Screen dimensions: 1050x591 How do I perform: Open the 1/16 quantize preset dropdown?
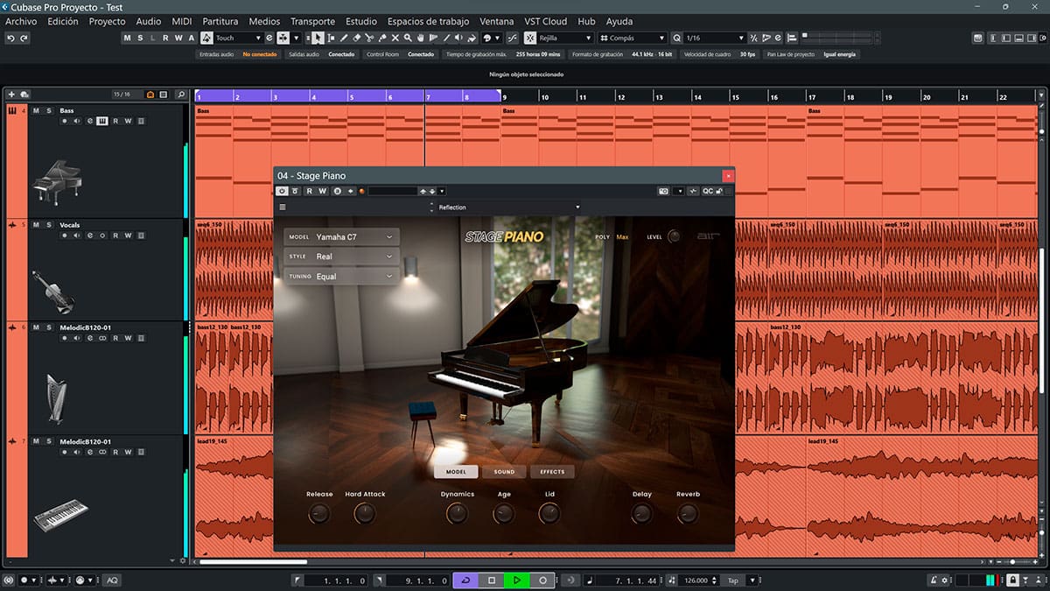pyautogui.click(x=714, y=38)
